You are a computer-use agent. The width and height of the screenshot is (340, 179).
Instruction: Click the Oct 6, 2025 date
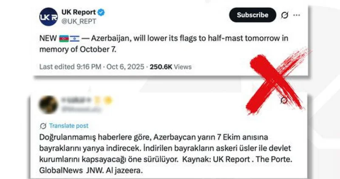pyautogui.click(x=125, y=67)
